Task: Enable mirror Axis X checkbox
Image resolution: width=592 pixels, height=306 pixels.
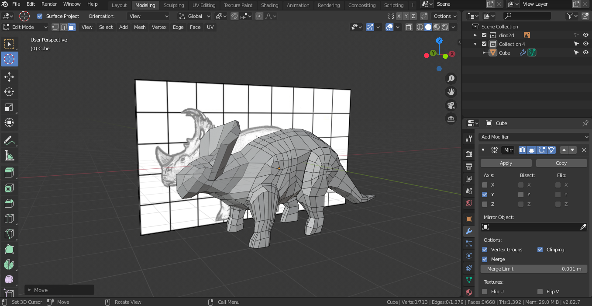Action: [485, 185]
